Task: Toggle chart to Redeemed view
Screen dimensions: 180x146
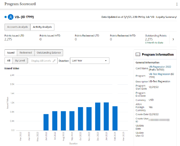Action: 26,53
